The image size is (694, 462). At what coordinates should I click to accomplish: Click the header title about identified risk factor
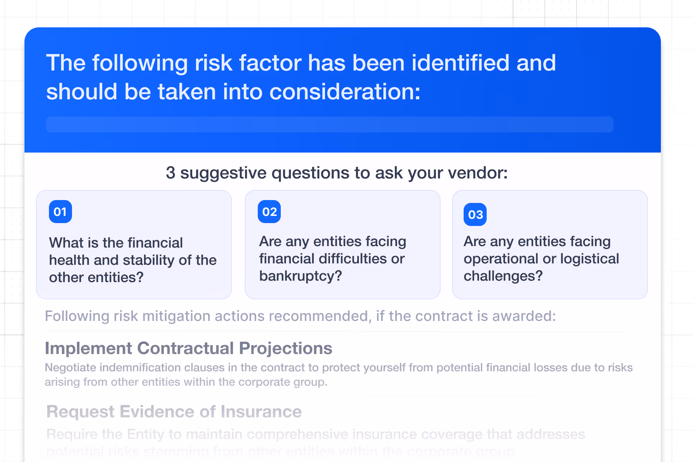pos(301,77)
